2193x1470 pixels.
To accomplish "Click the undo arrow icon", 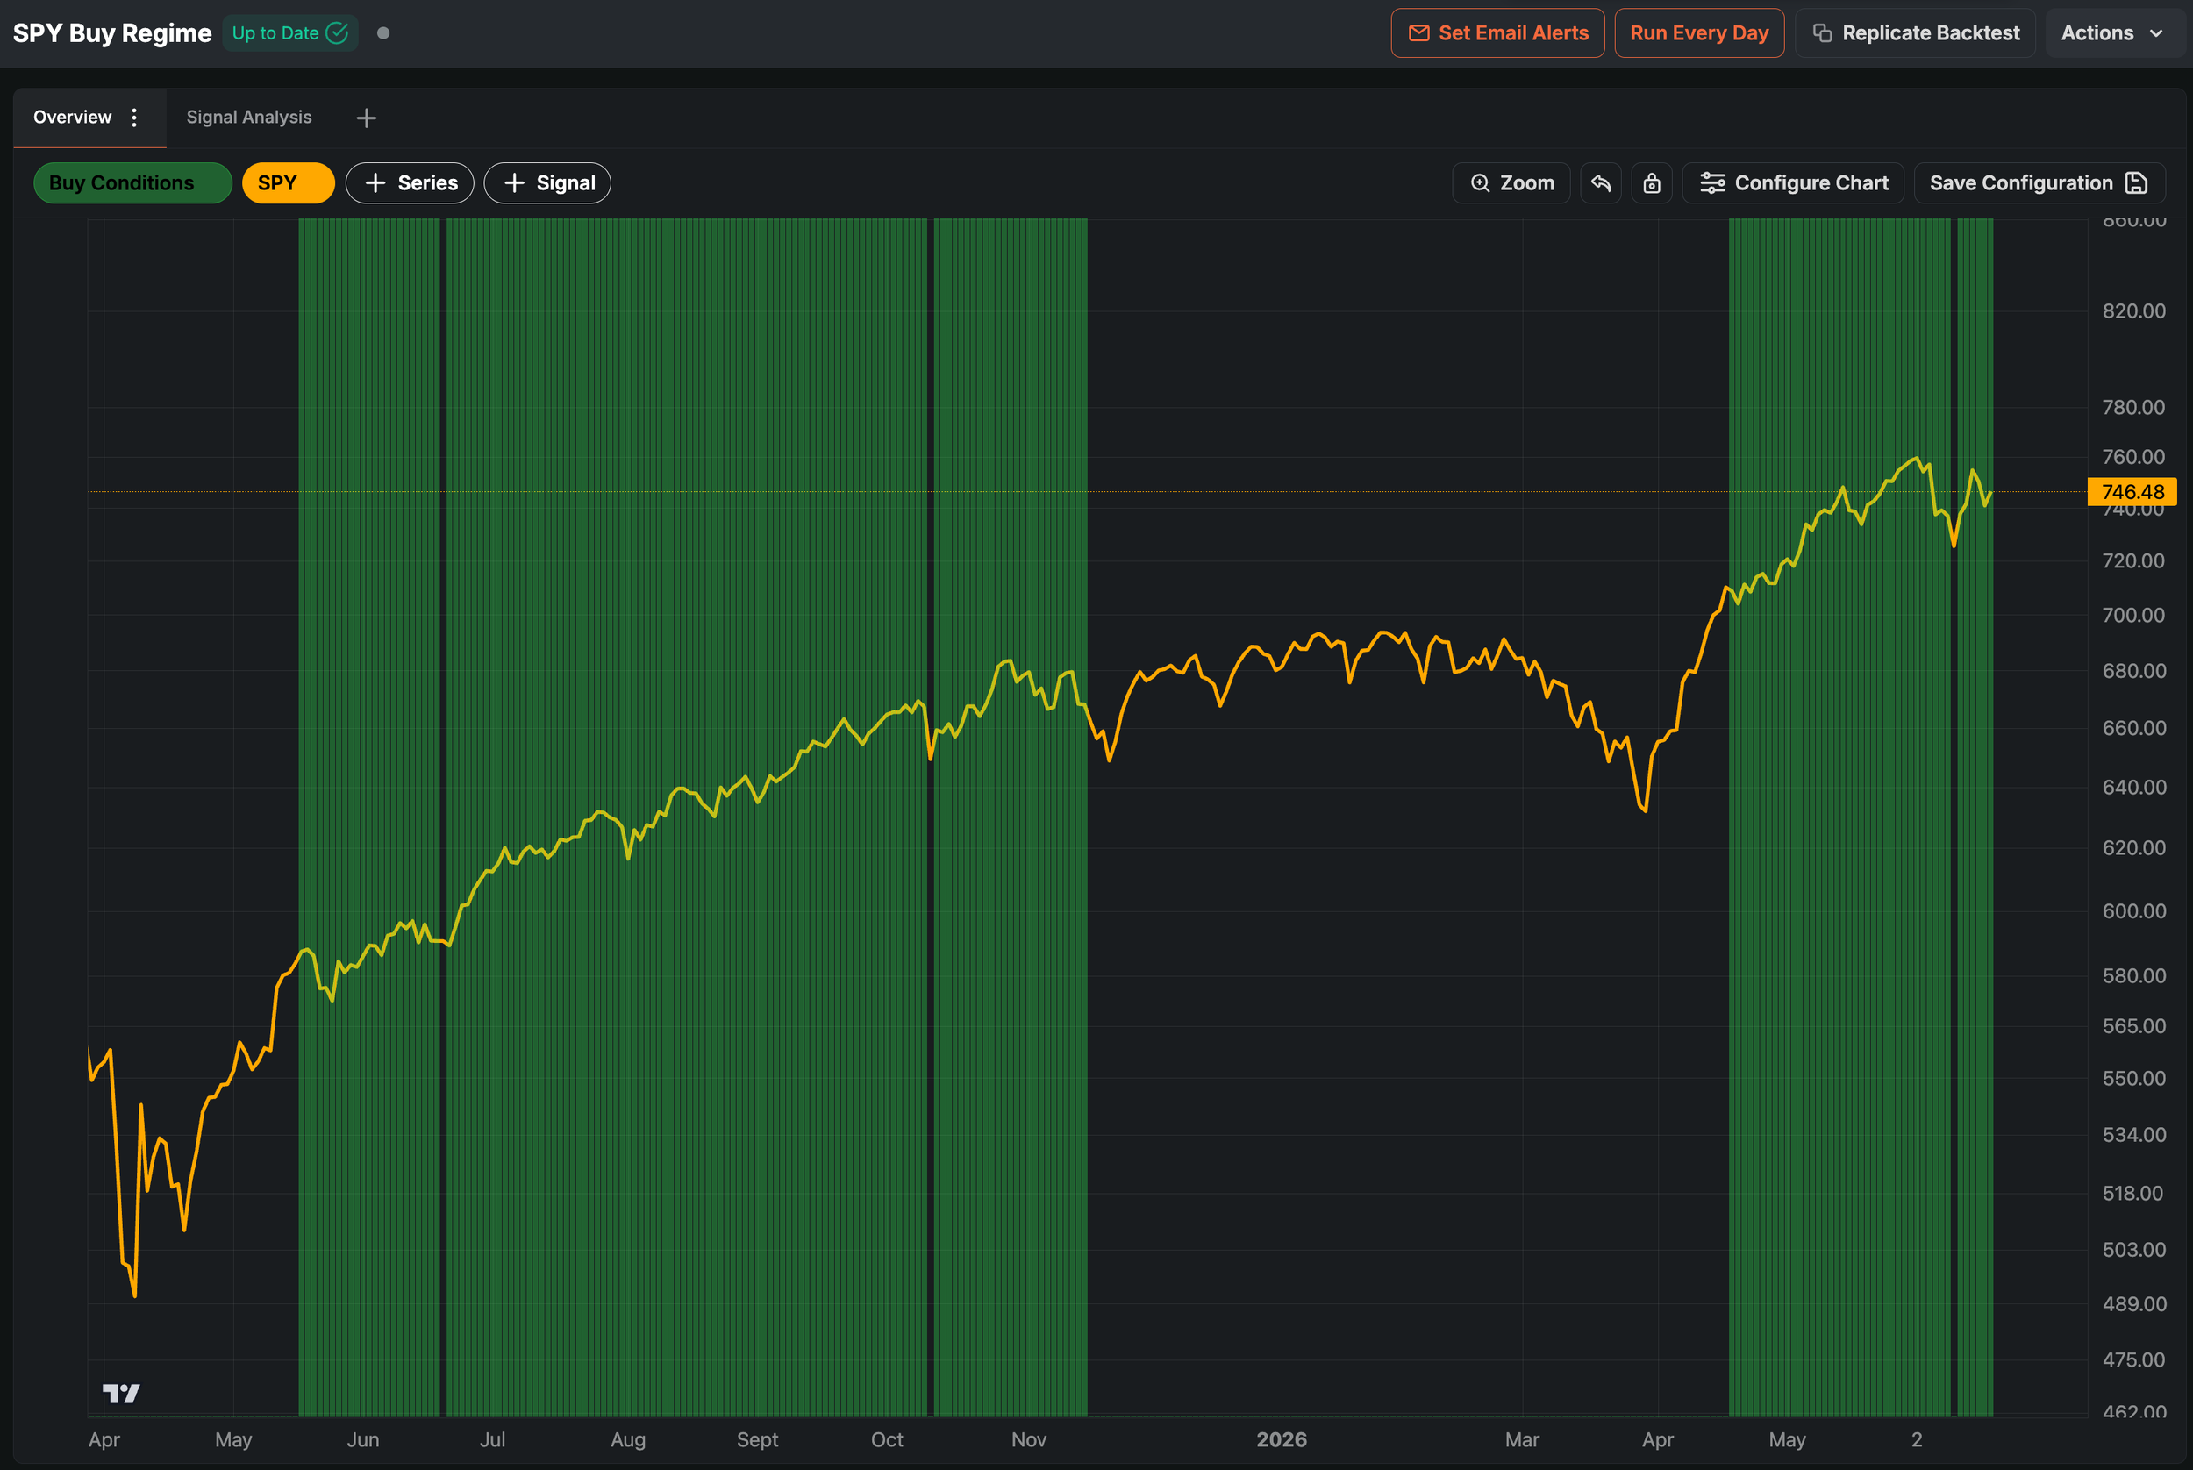I will tap(1600, 182).
